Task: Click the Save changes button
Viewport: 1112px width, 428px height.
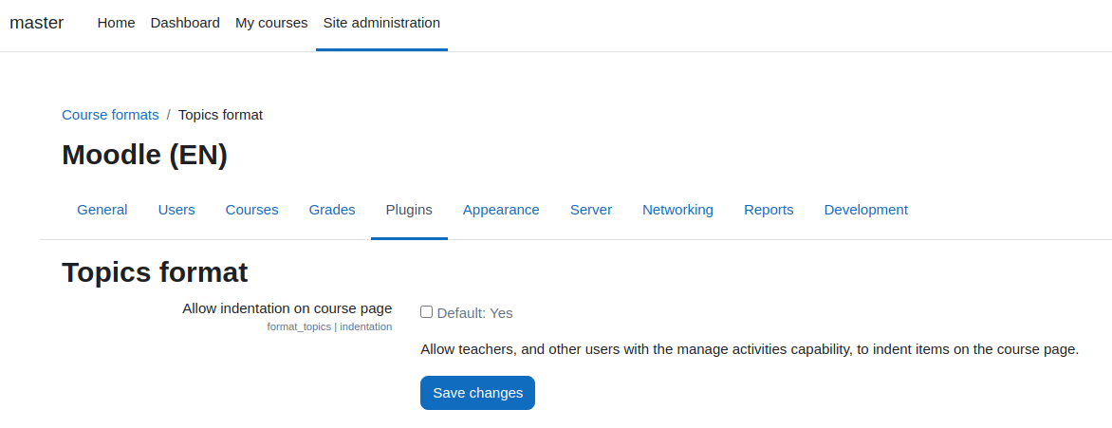Action: (x=477, y=393)
